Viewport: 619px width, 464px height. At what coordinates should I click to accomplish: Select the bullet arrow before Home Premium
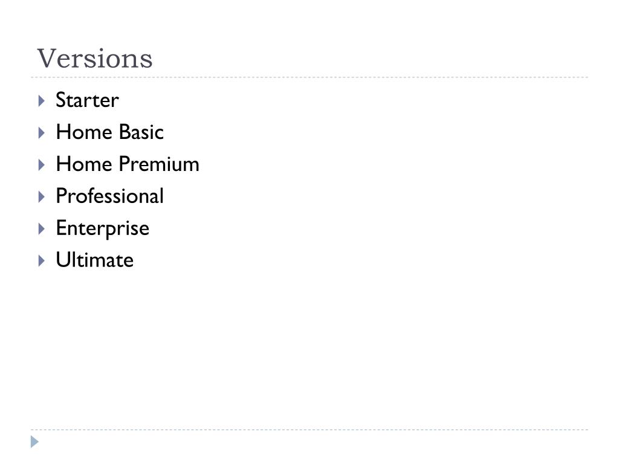pos(41,164)
